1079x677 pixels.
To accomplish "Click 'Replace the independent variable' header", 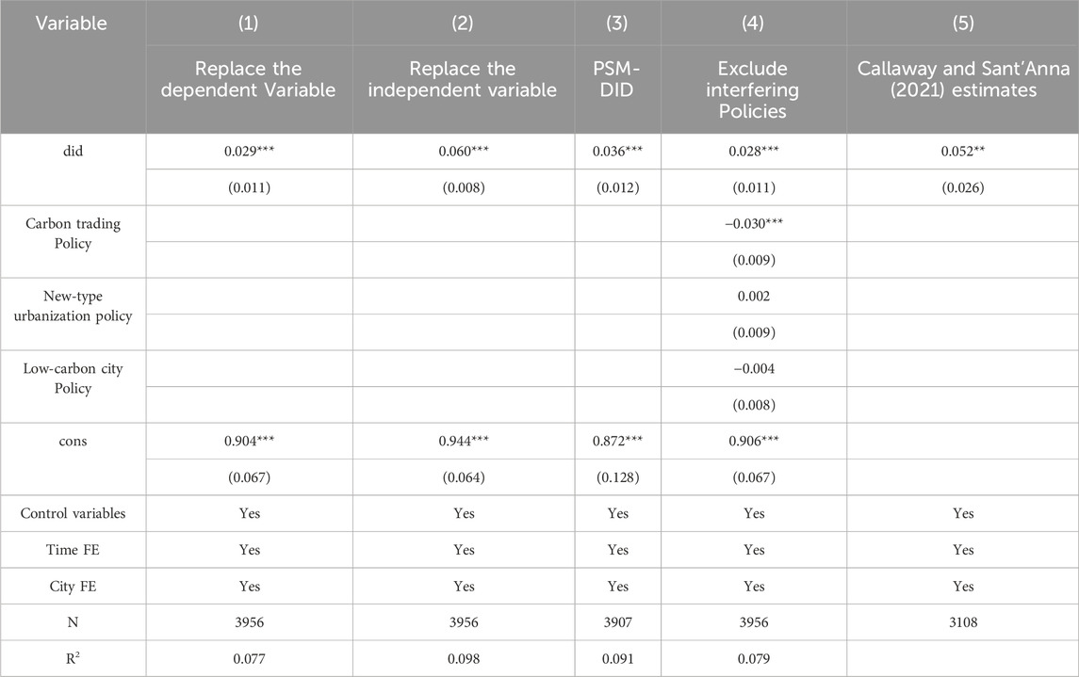I will (464, 80).
